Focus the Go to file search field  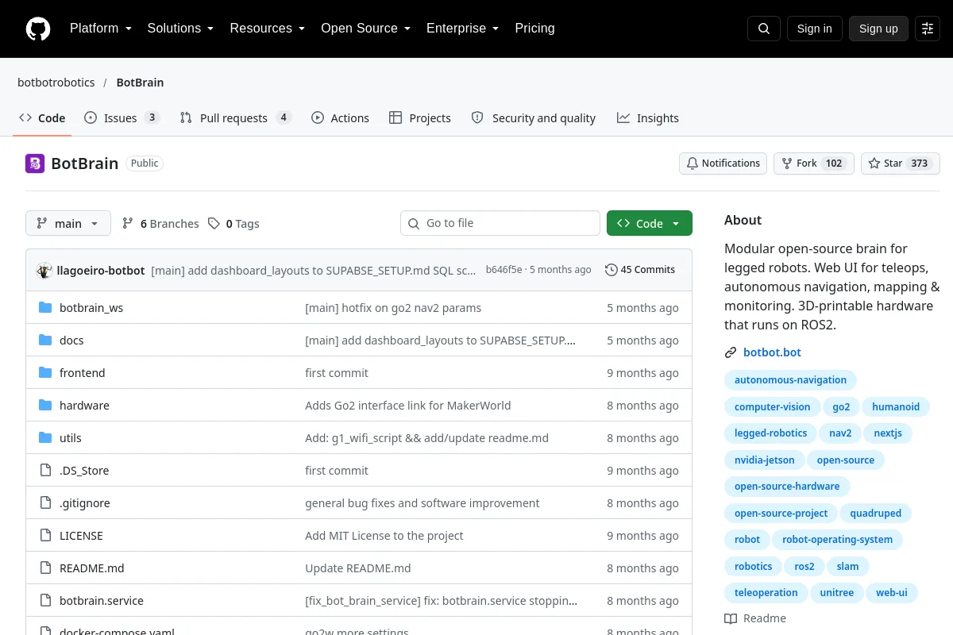coord(500,224)
